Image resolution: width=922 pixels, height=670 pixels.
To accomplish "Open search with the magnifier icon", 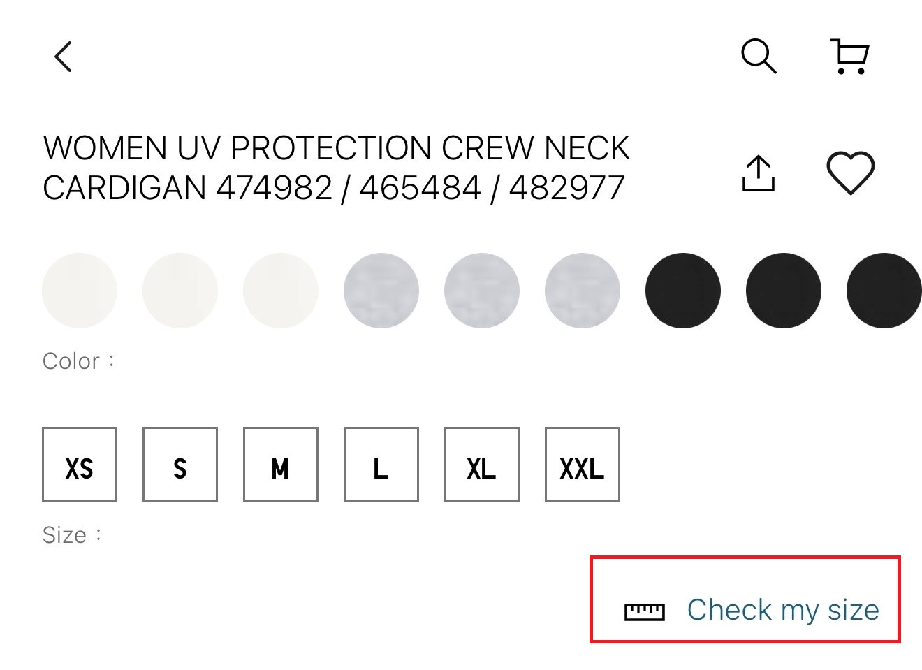I will click(x=759, y=57).
